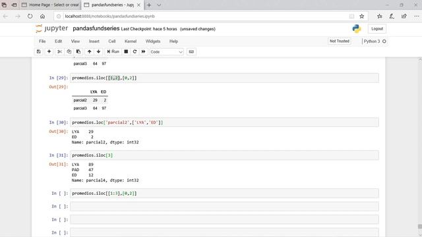Screen dimensions: 422x237
Task: Click the first empty code cell
Action: click(x=224, y=206)
